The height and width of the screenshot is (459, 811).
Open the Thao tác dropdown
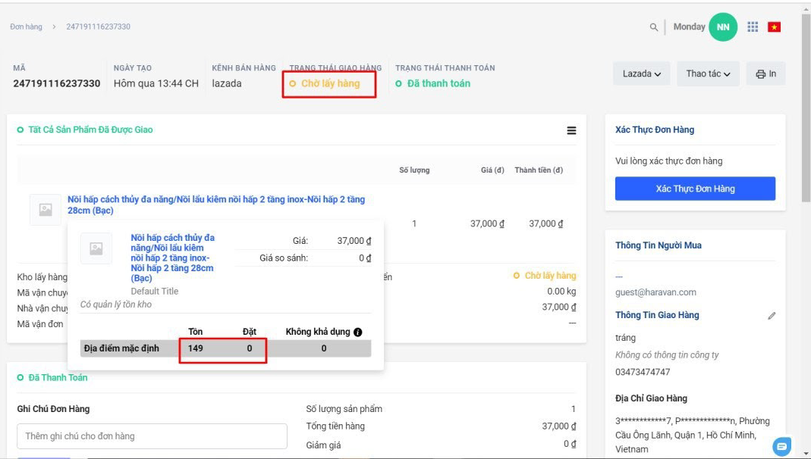708,74
